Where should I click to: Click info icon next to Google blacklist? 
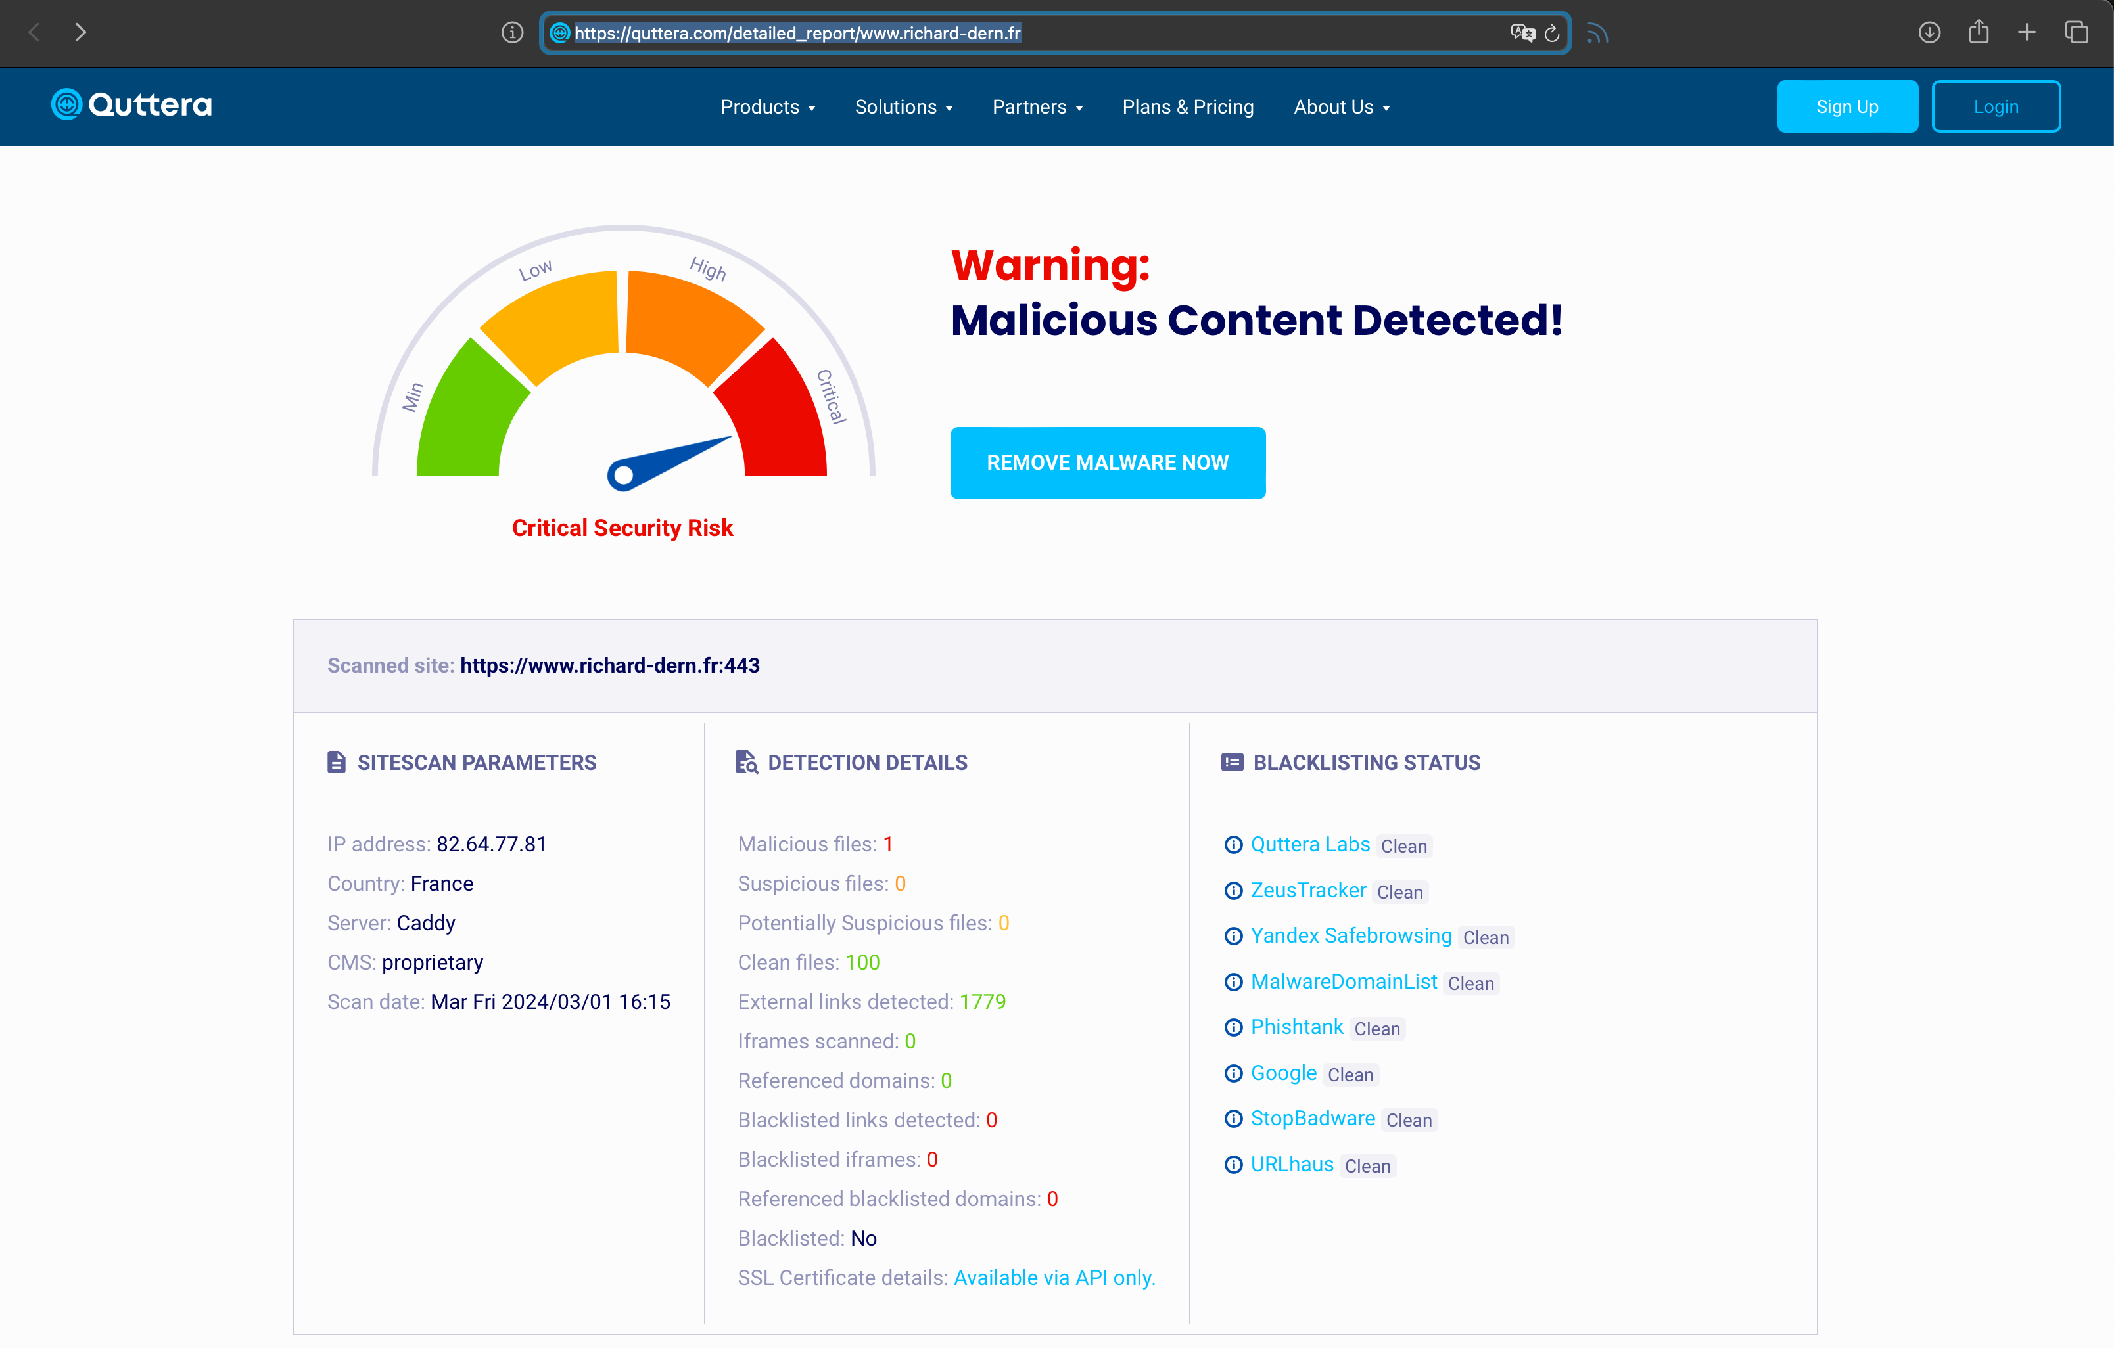pos(1233,1073)
